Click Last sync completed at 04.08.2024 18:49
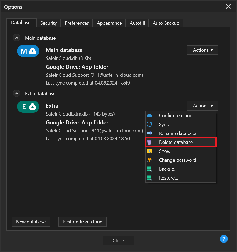 coord(88,83)
